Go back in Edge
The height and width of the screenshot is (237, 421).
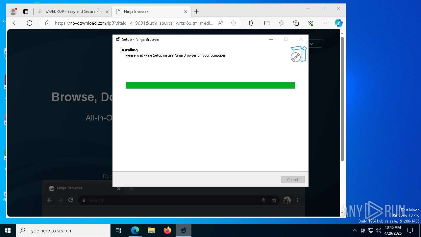pyautogui.click(x=15, y=23)
